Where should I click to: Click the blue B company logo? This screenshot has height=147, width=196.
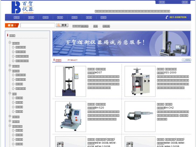[x=16, y=7]
